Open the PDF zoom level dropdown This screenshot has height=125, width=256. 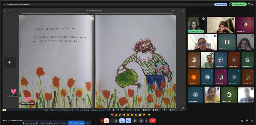click(173, 11)
